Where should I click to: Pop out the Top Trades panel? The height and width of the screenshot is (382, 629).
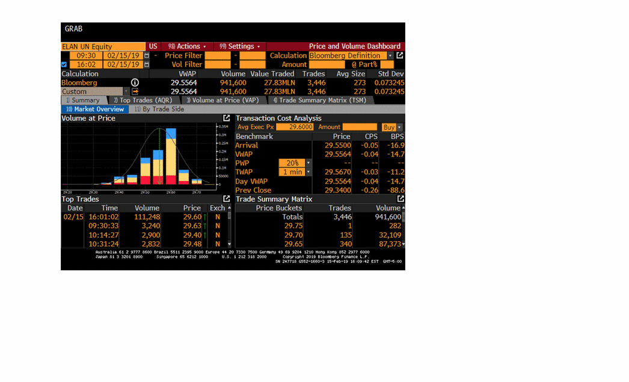[x=227, y=199]
